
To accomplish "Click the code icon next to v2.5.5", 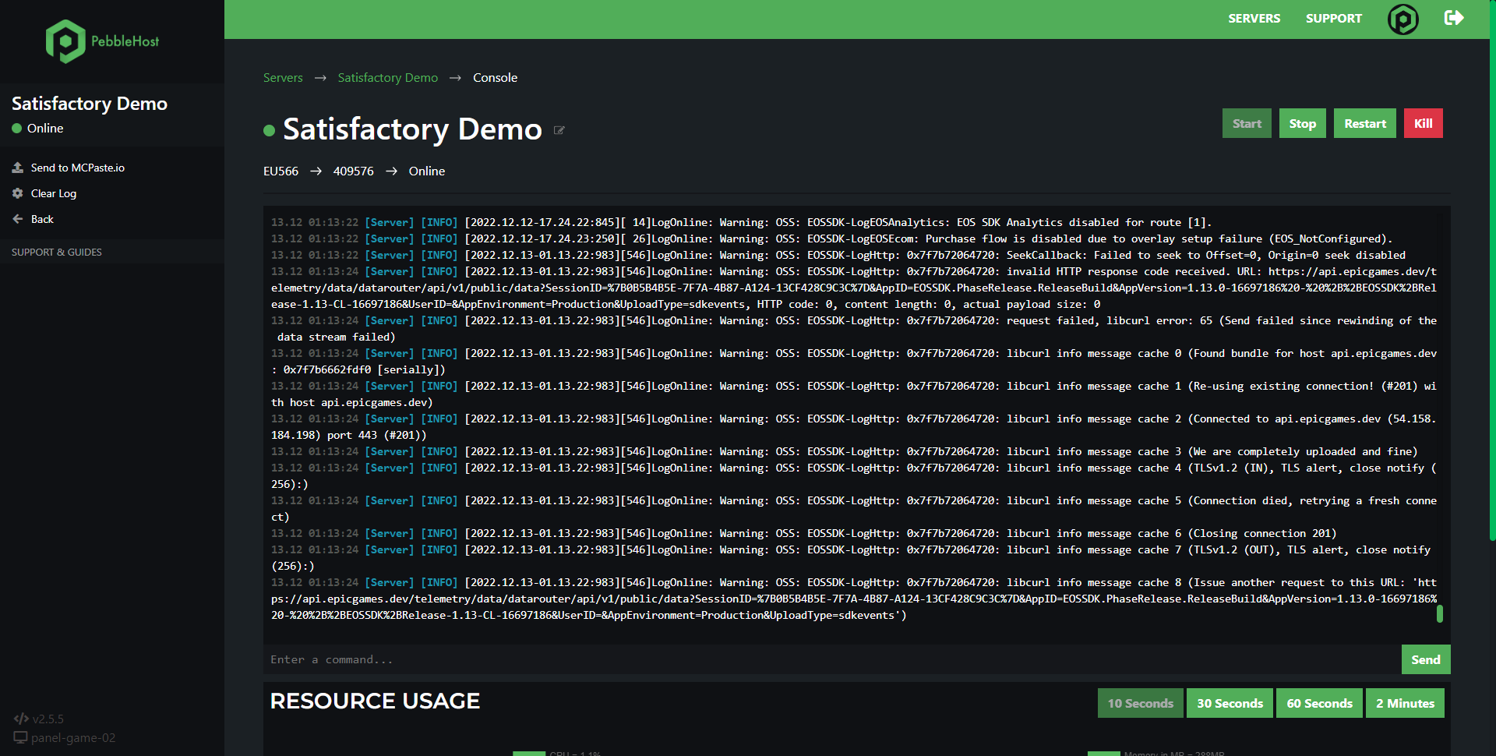I will click(21, 719).
